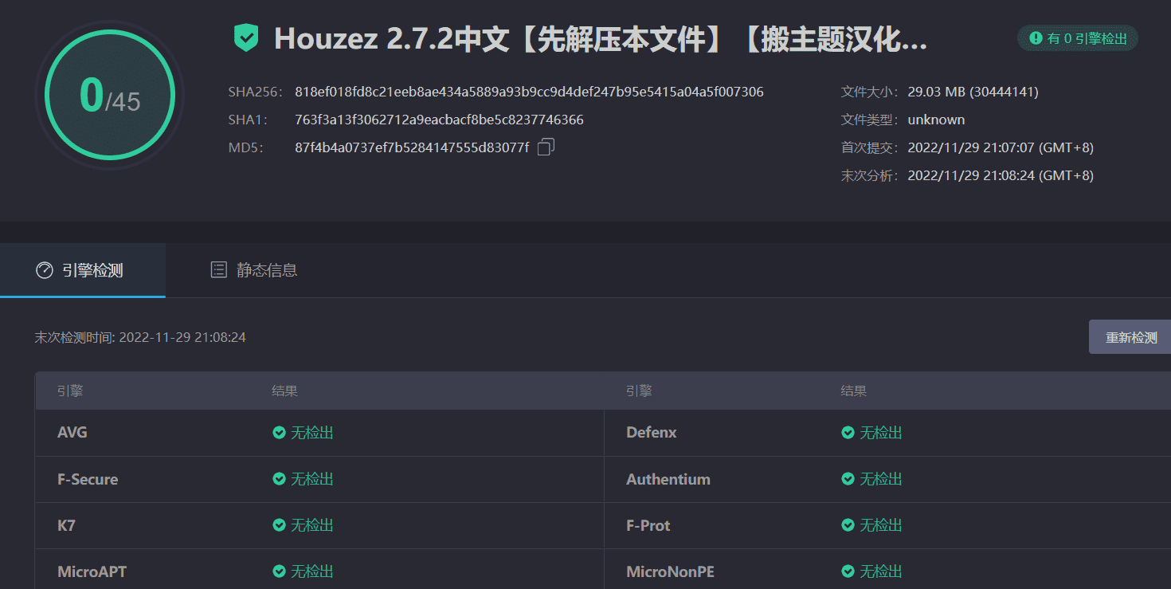
Task: Click the AVG engine name
Action: (72, 433)
